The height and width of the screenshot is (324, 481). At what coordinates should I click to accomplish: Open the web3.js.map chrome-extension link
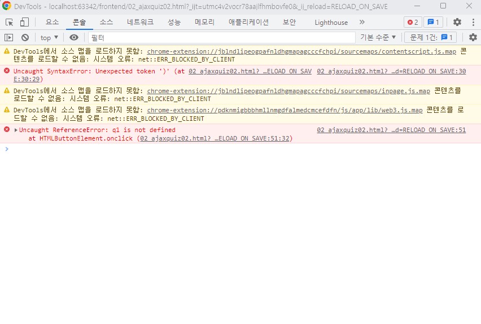pyautogui.click(x=285, y=110)
